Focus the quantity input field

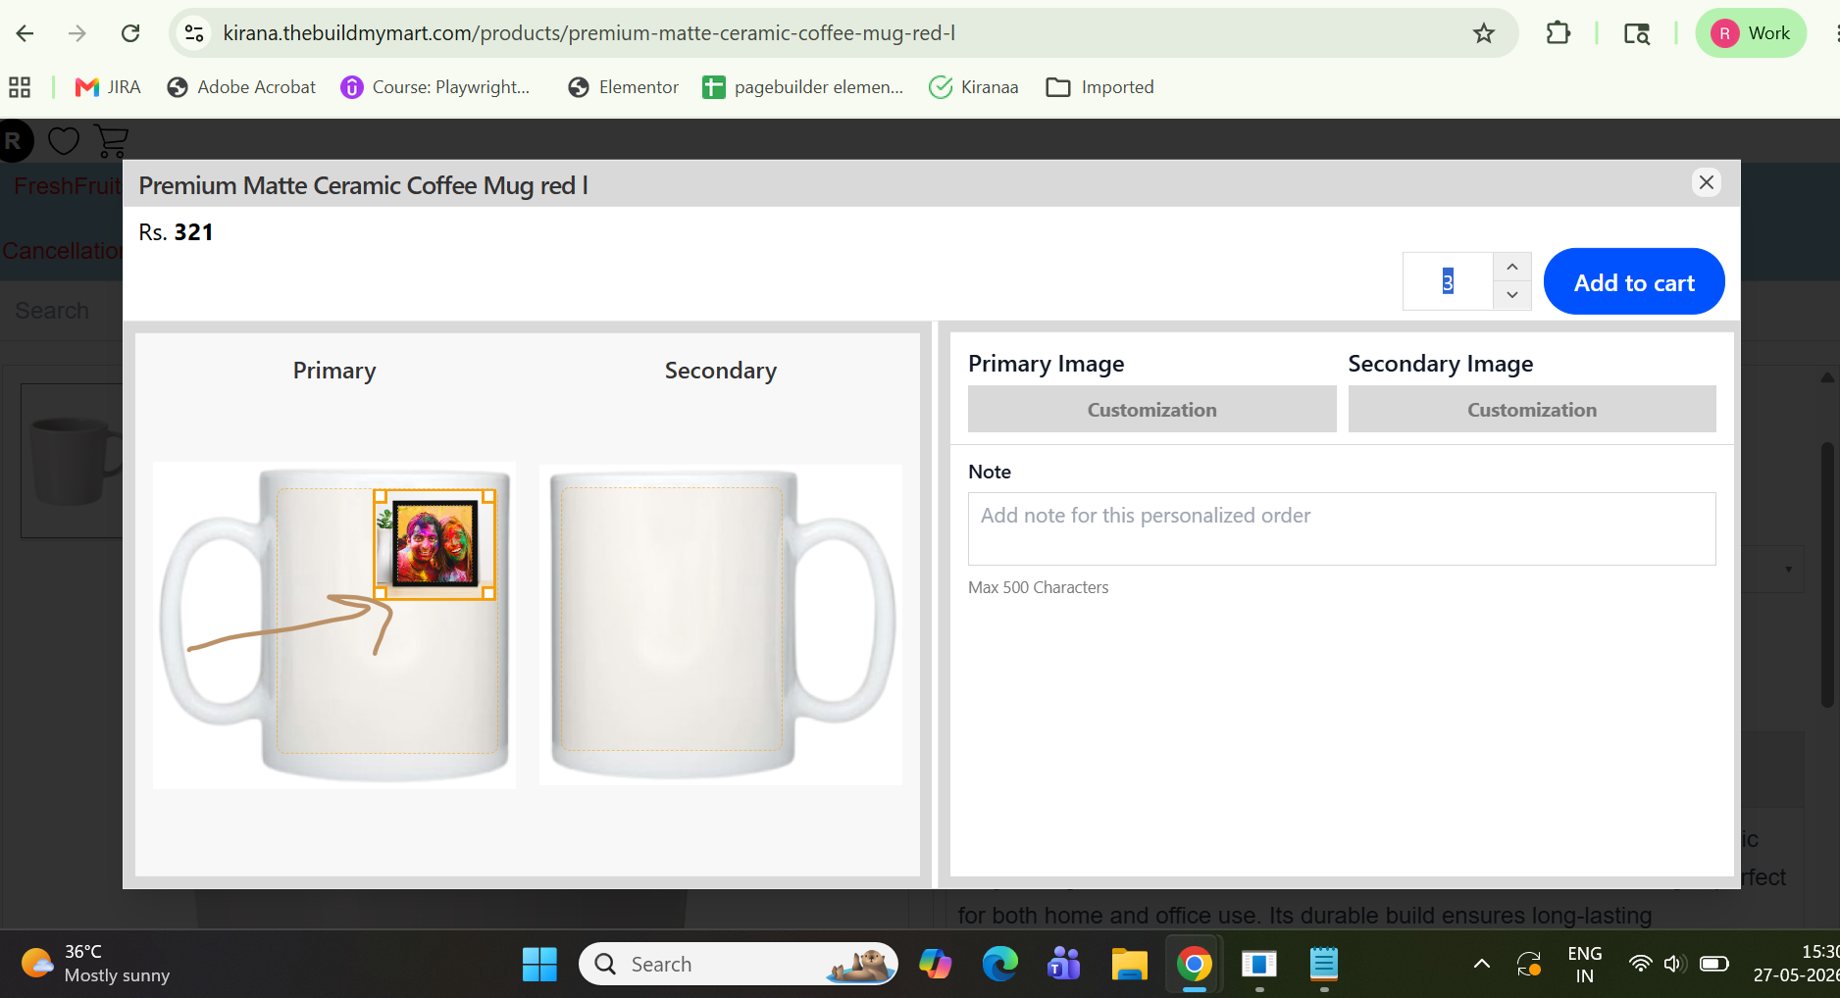(1449, 281)
